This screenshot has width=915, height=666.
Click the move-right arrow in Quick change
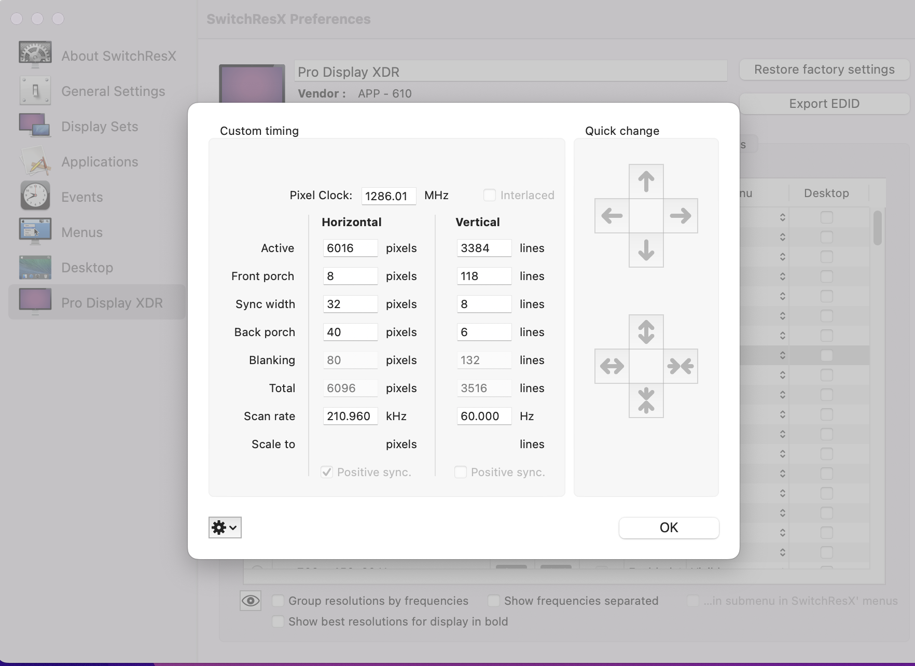(681, 216)
